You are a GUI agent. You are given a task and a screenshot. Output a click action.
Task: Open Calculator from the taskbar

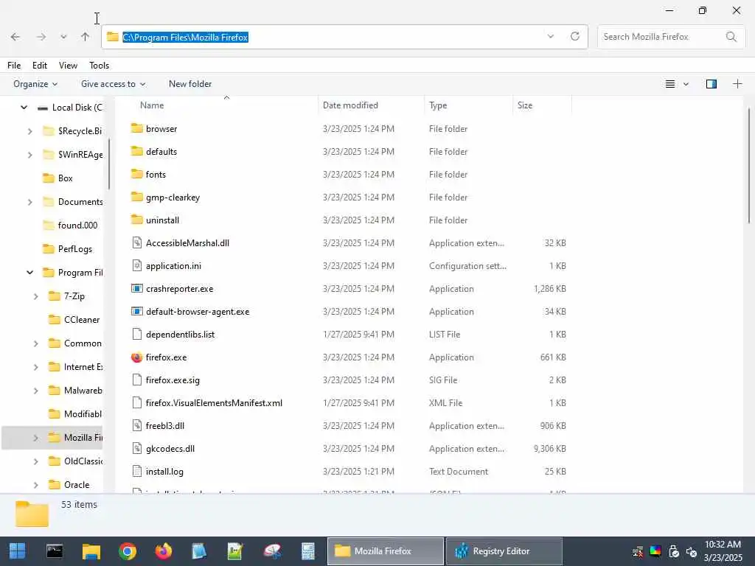tap(307, 551)
